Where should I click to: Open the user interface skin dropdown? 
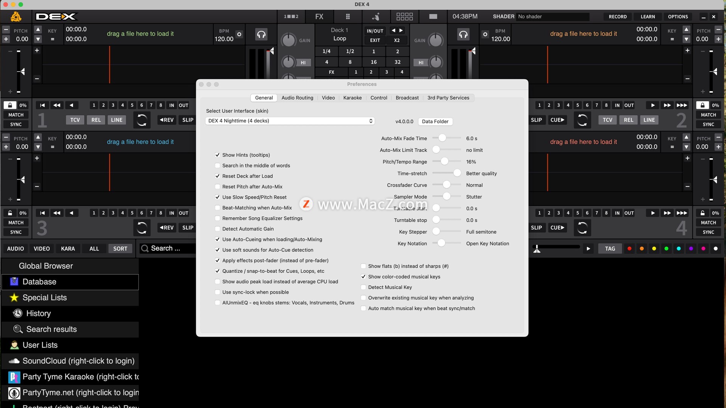290,121
